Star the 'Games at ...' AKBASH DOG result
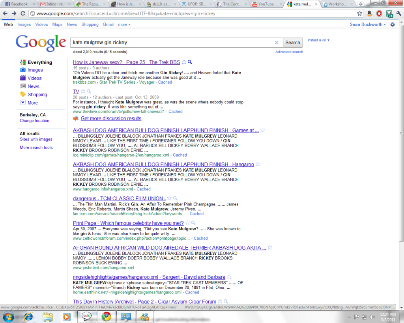Image resolution: width=404 pixels, height=323 pixels. [262, 130]
